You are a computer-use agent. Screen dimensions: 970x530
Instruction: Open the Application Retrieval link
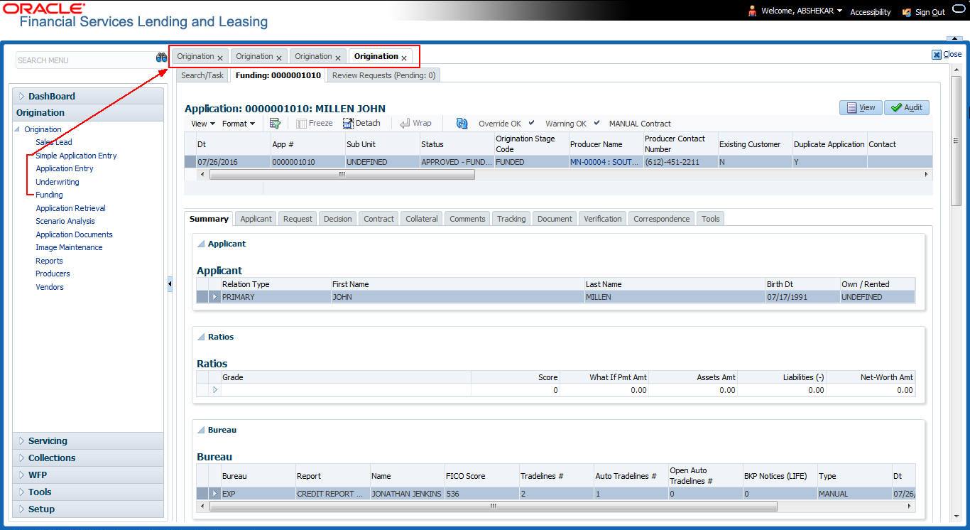point(70,208)
